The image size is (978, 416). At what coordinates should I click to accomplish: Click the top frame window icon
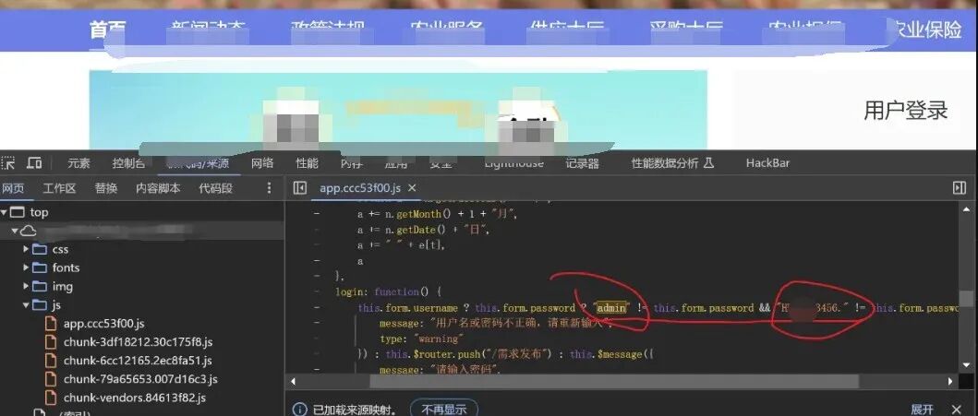pos(18,212)
